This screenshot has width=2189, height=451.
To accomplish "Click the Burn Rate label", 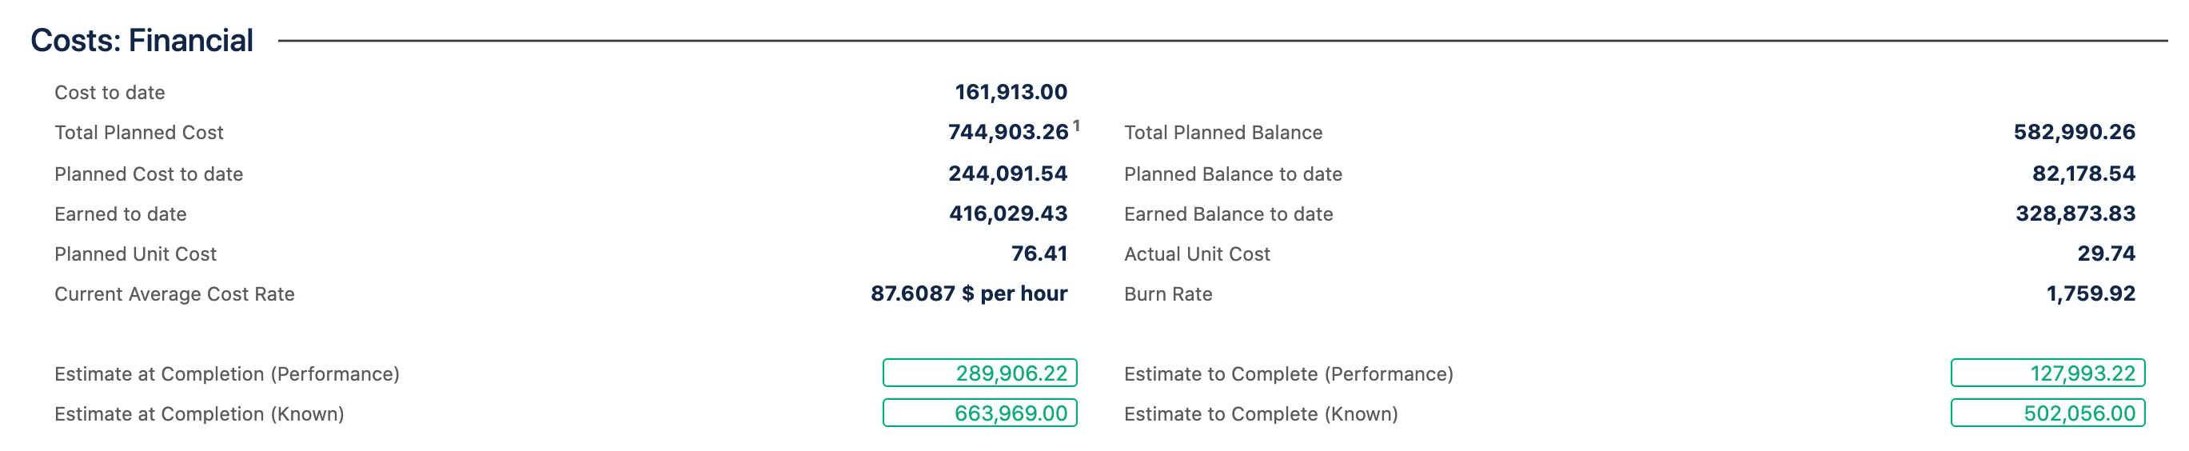I will point(1167,294).
